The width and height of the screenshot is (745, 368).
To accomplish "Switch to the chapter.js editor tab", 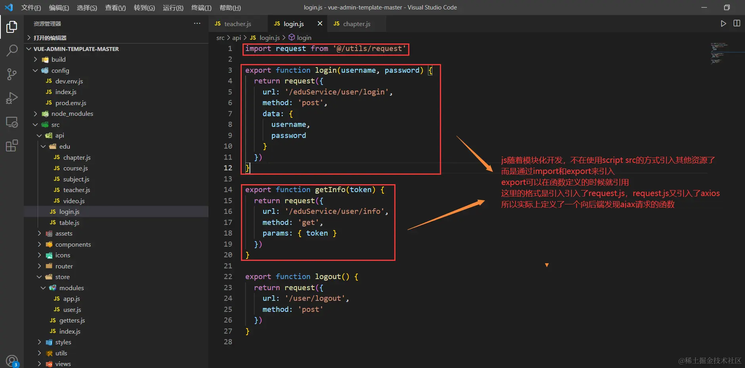I will 357,24.
